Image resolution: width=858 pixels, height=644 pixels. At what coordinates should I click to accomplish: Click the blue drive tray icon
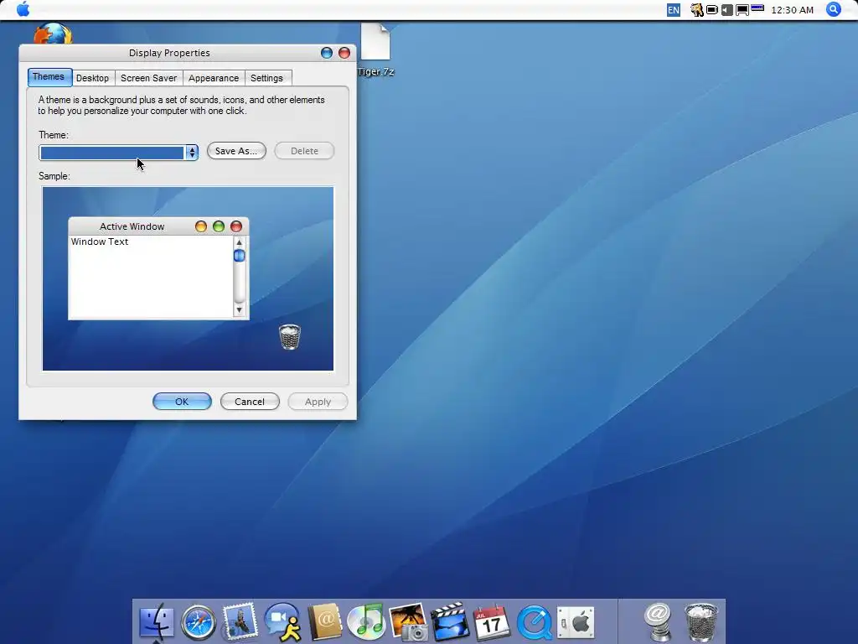757,8
